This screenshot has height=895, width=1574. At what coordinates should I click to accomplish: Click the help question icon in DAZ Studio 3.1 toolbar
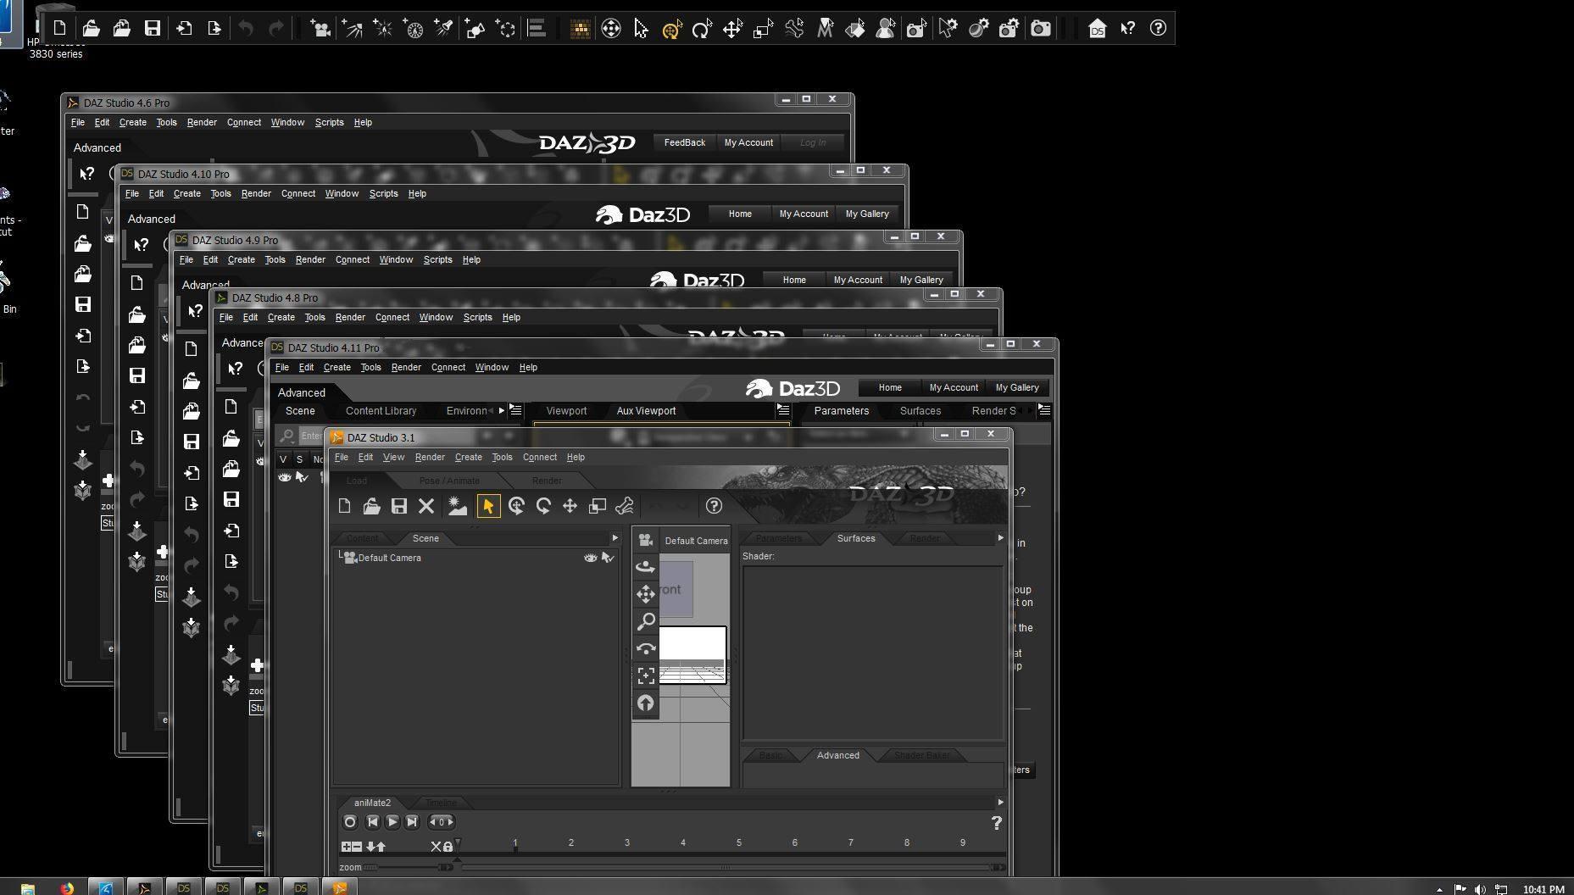tap(714, 506)
